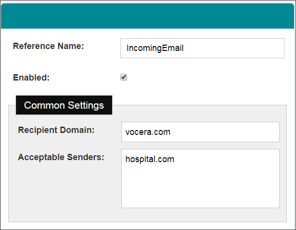Toggle the Enabled checkbox
The image size is (296, 230).
click(124, 77)
